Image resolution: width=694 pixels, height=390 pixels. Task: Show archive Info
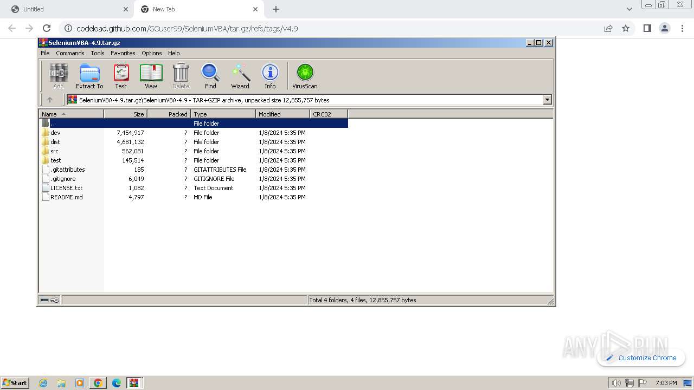pyautogui.click(x=270, y=76)
